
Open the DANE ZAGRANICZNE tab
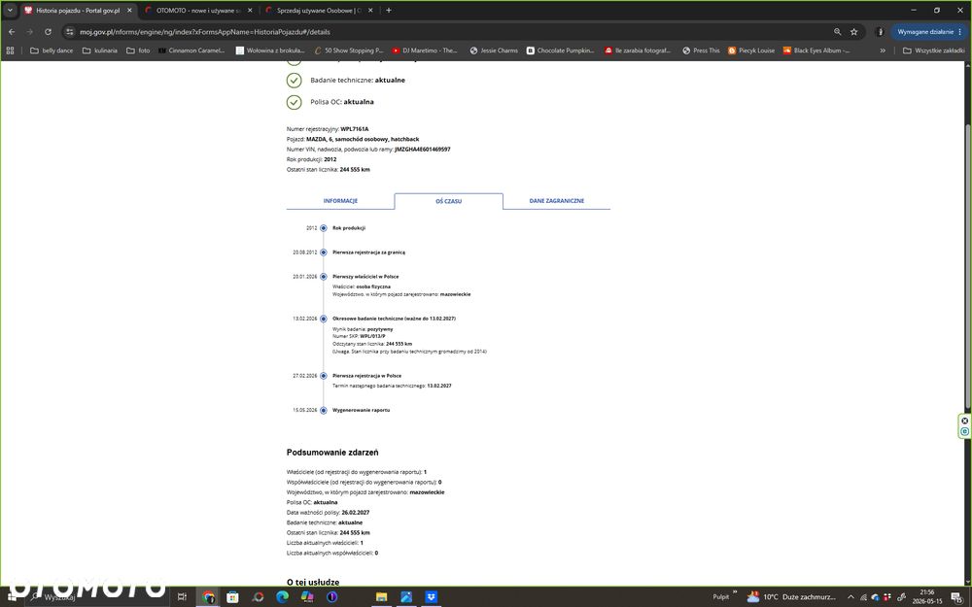coord(557,201)
